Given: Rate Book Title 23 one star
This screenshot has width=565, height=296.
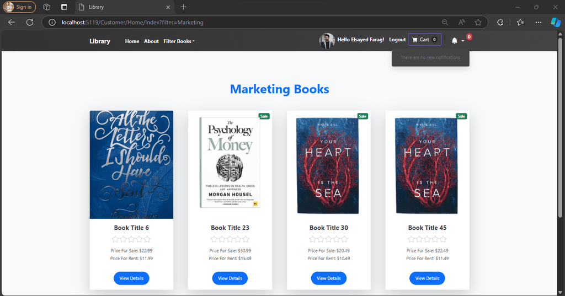Looking at the screenshot, I should (214, 239).
